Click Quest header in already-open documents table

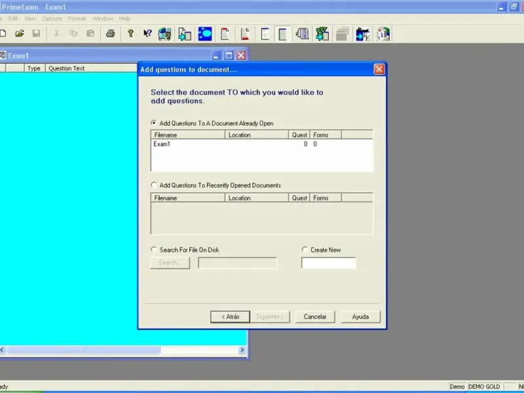(x=299, y=135)
